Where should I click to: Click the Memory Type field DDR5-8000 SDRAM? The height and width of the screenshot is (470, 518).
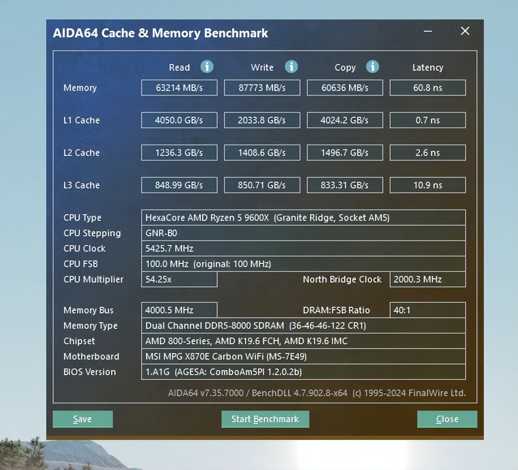pos(303,326)
